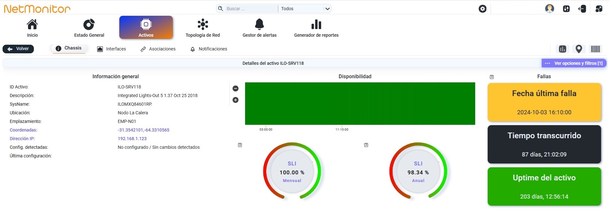Focus the Buscar search field
This screenshot has height=212, width=609.
[251, 9]
